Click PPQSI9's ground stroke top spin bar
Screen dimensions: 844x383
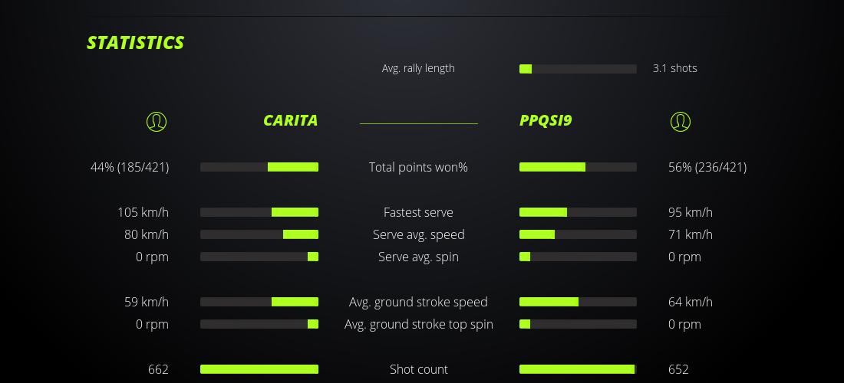pos(578,324)
